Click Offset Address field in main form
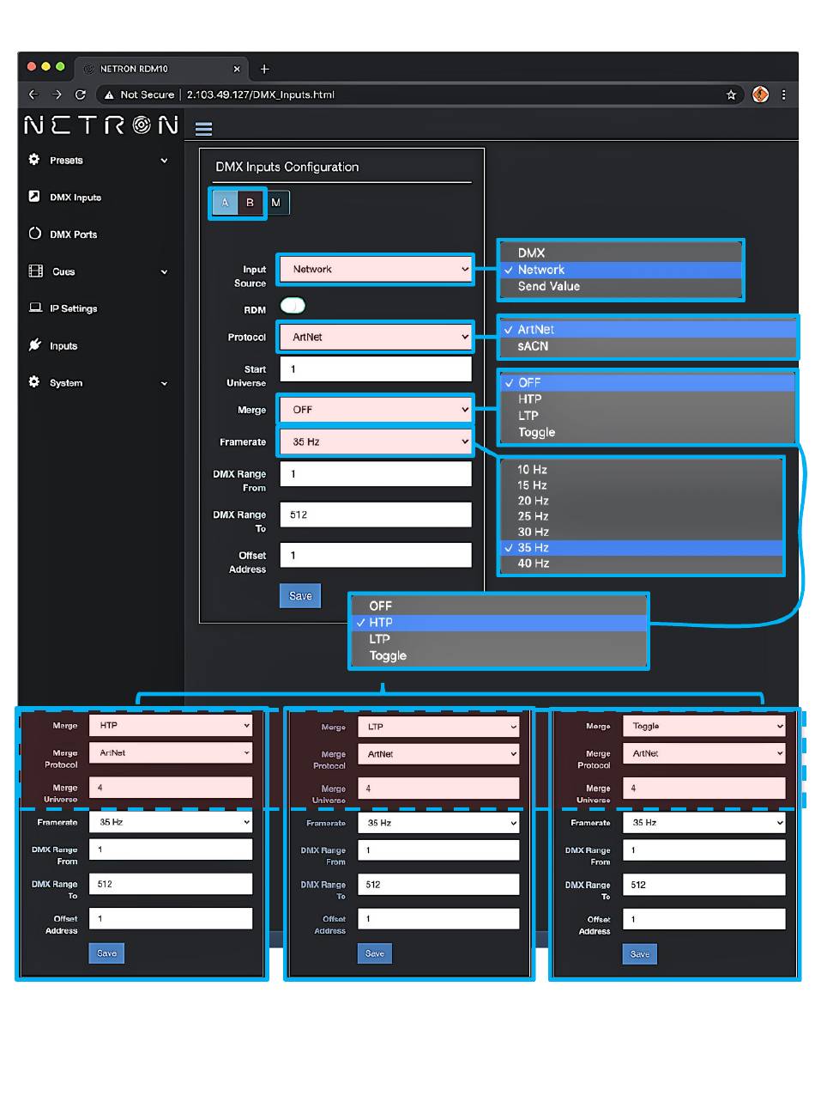 [x=376, y=555]
